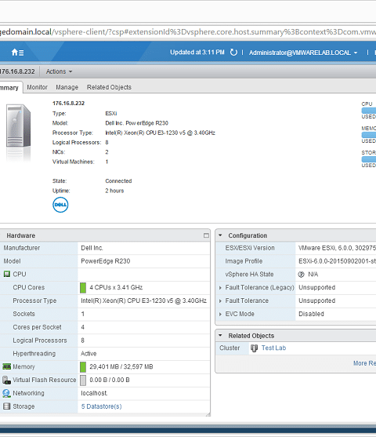Click the gray Virtual Flash usage indicator
Screen dimensions: 376x437
point(83,381)
